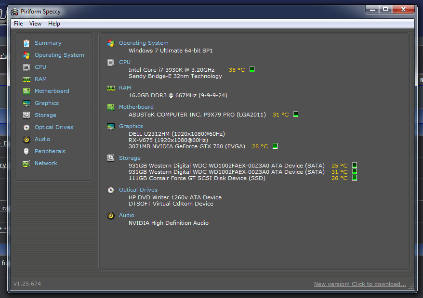Click the CPU chip icon in sidebar
Image resolution: width=423 pixels, height=298 pixels.
pyautogui.click(x=26, y=67)
